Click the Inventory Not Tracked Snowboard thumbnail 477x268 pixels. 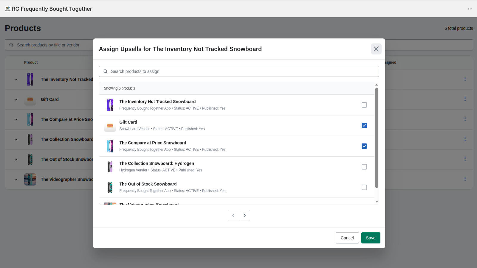pos(110,105)
